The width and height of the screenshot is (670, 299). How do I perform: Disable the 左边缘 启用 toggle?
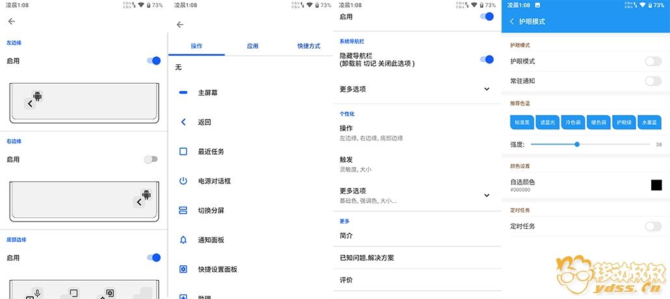[154, 60]
